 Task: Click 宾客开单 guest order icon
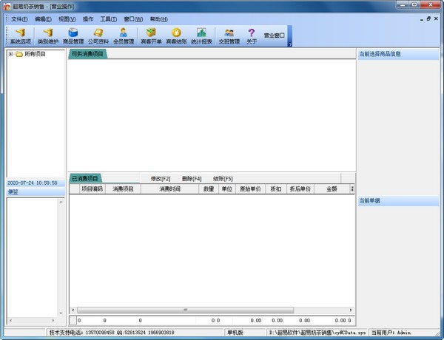coord(151,36)
